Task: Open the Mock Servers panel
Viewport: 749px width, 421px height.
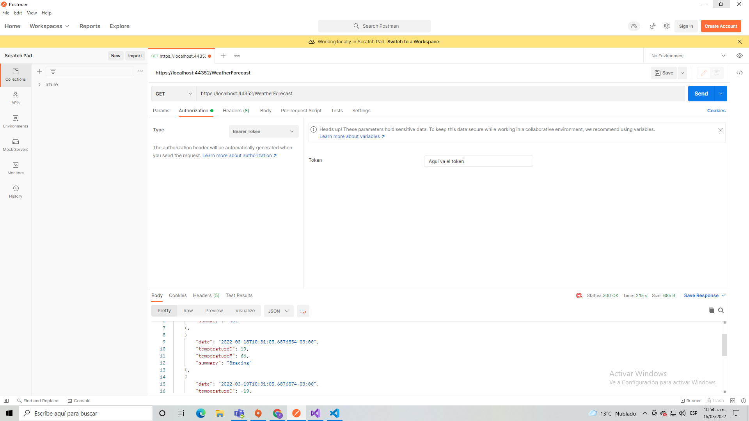Action: tap(15, 145)
